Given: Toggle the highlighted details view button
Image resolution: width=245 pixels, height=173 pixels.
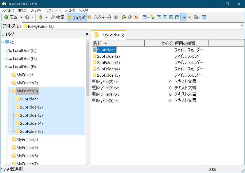Looking at the screenshot, I should [x=183, y=17].
